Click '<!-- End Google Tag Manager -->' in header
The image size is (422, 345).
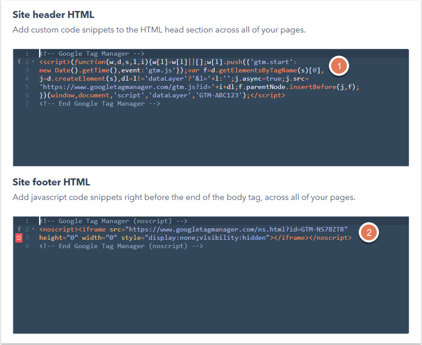[100, 104]
